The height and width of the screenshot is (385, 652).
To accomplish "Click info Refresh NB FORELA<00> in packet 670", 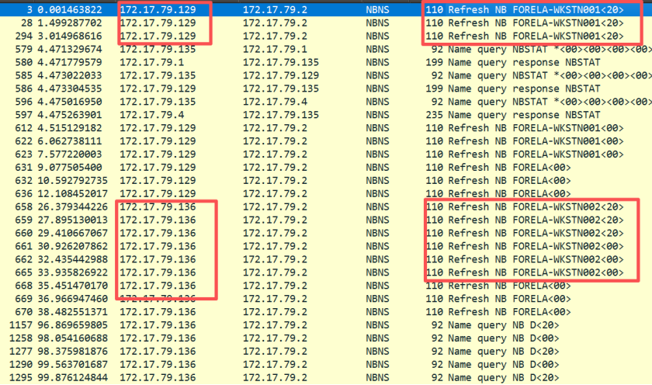I will (x=509, y=312).
